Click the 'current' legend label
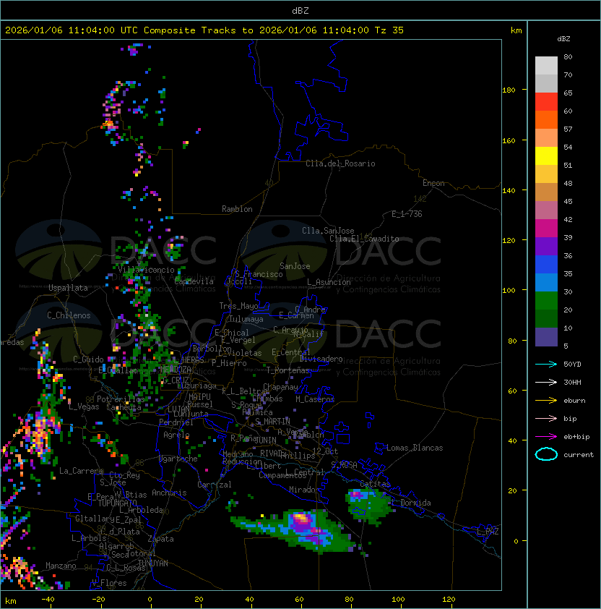The width and height of the screenshot is (601, 609). click(x=579, y=455)
